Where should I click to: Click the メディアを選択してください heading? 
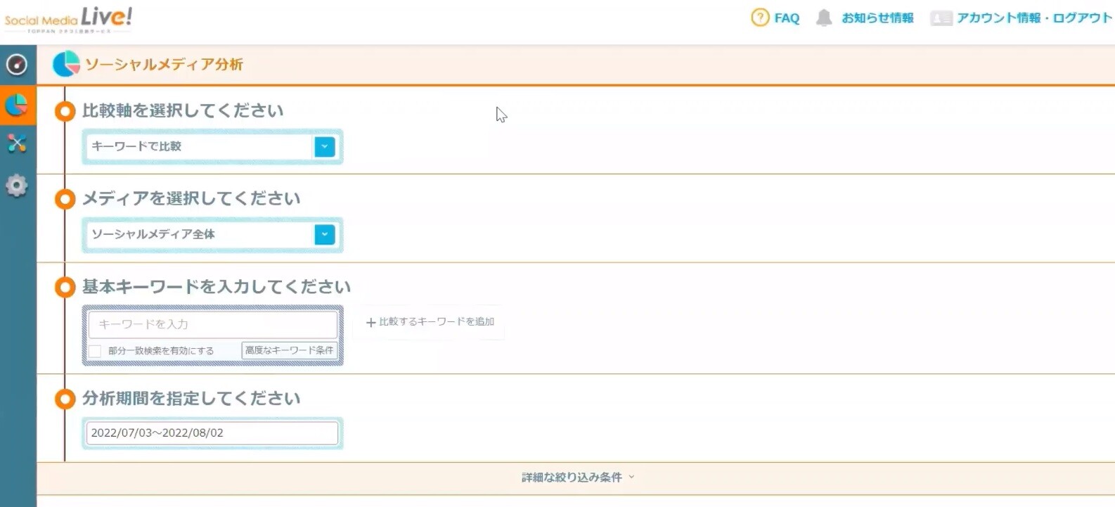pos(191,198)
